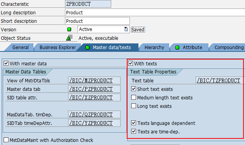Click the 'Master Data Tables' header
The image size is (245, 145).
click(x=26, y=72)
